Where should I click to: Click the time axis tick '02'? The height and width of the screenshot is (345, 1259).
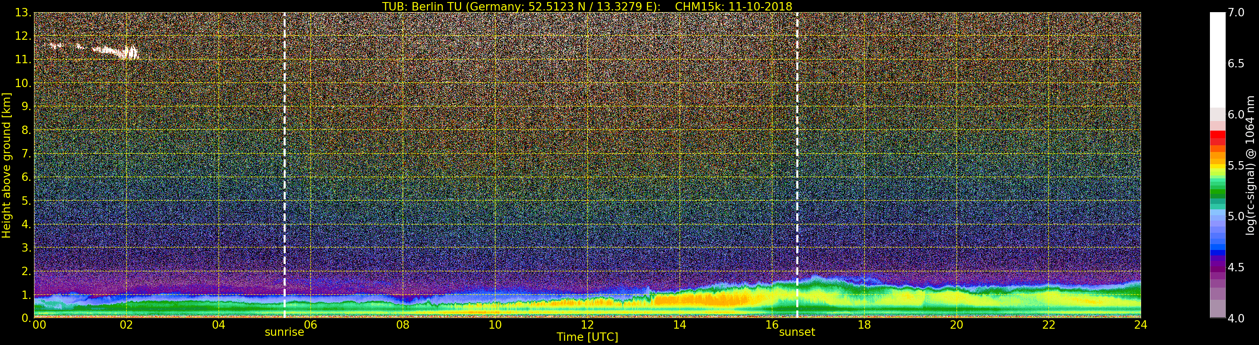(x=126, y=325)
